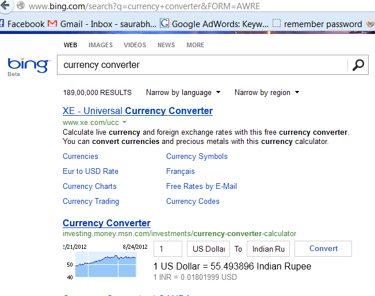Open XE - Universal Currency Converter result
The height and width of the screenshot is (296, 375).
pyautogui.click(x=137, y=111)
